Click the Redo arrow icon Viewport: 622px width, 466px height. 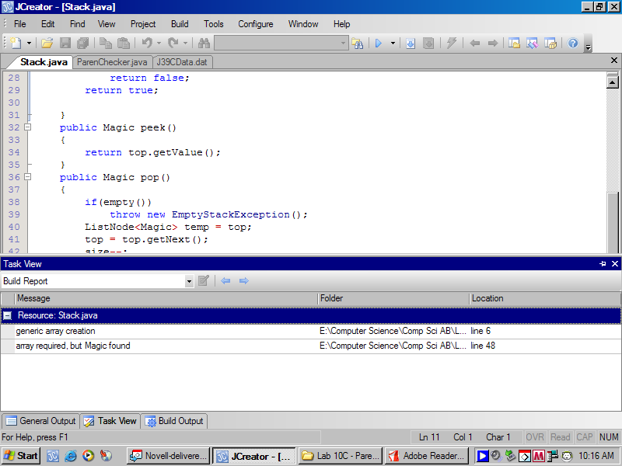[x=173, y=43]
